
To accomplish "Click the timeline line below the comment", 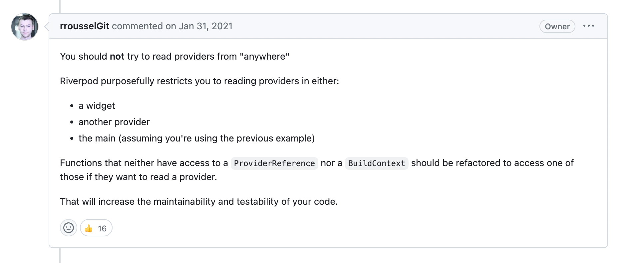I will 60,255.
